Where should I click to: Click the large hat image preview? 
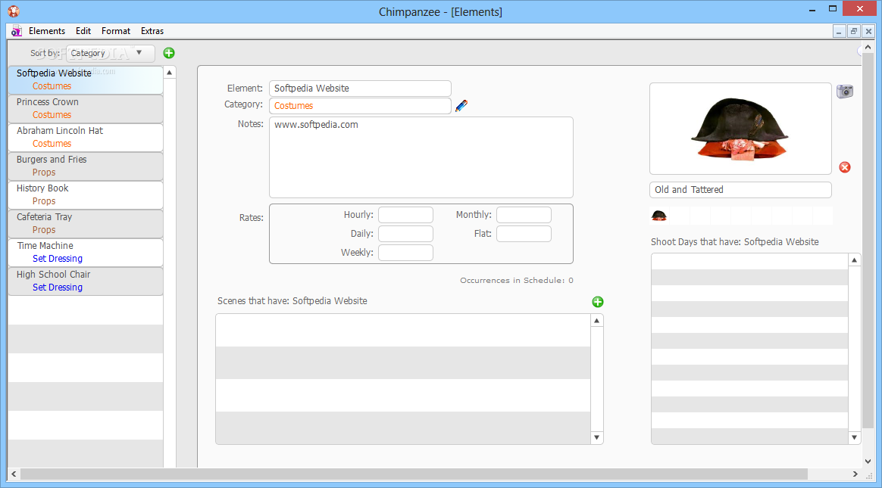click(740, 129)
